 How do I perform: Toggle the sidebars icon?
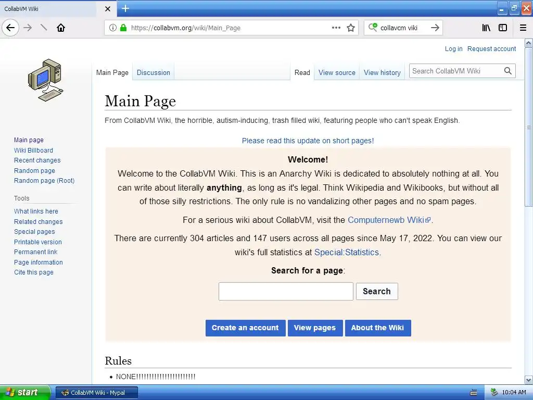pyautogui.click(x=503, y=28)
